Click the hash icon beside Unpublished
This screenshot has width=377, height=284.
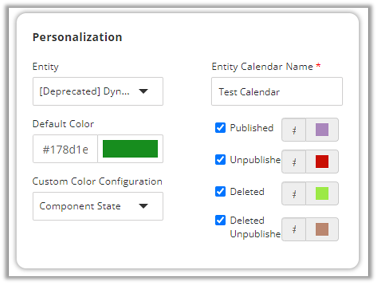[x=294, y=162]
